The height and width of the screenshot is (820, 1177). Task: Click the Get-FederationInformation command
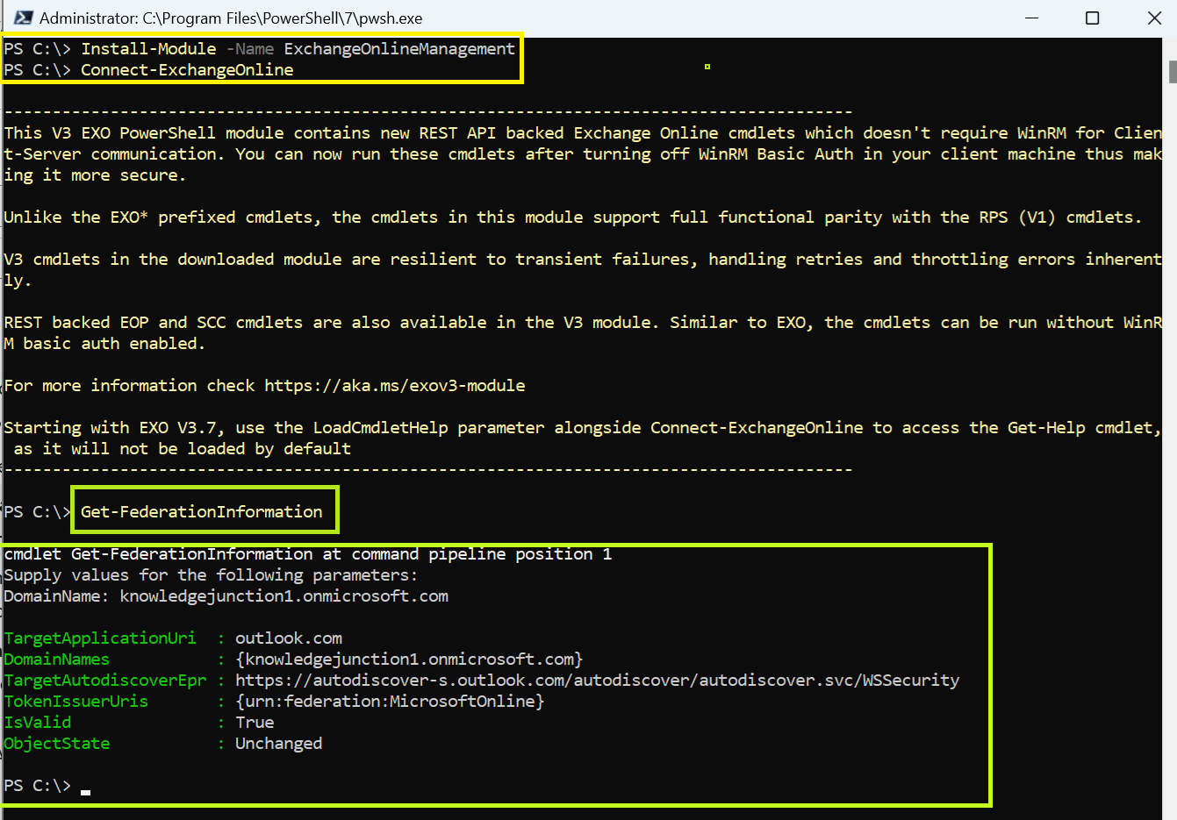pos(202,512)
